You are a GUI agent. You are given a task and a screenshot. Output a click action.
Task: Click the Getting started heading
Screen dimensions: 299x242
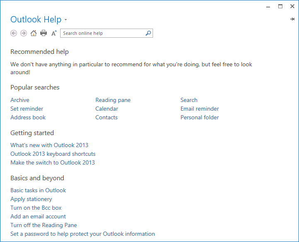tap(32, 133)
